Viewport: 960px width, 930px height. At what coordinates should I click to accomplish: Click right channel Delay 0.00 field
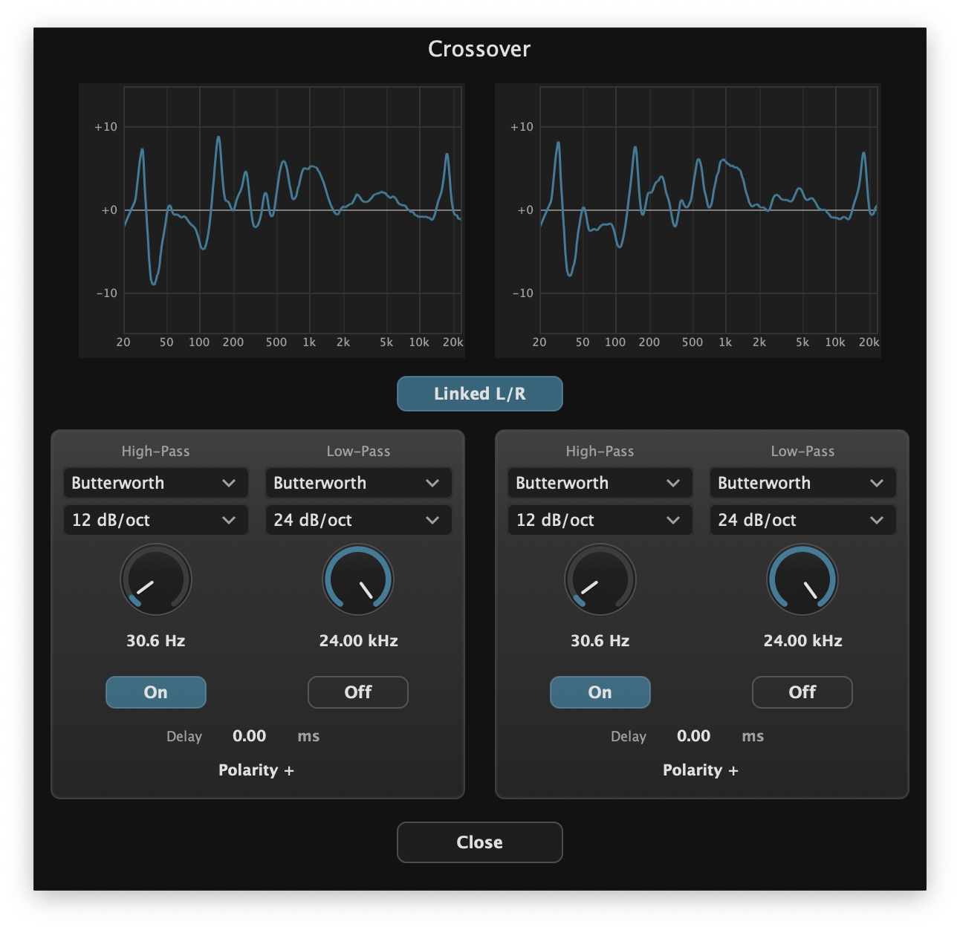coord(693,736)
